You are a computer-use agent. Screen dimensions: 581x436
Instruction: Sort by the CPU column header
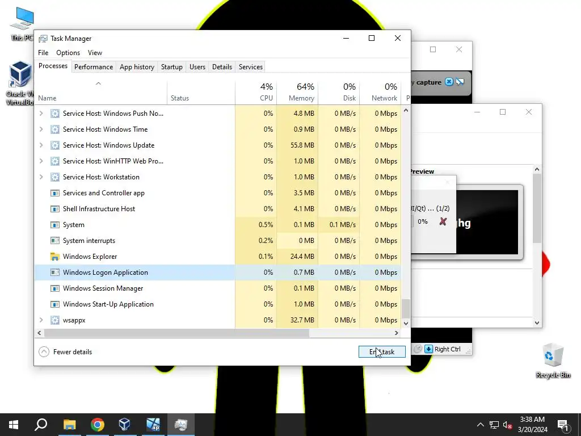point(256,93)
